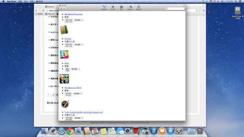Open Calendar from the Dock
This screenshot has width=244, height=137.
pos(95,131)
